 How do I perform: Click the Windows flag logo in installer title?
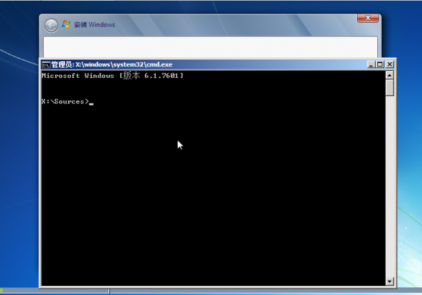[66, 25]
